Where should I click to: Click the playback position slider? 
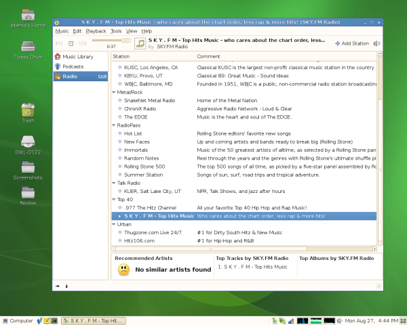pyautogui.click(x=111, y=40)
